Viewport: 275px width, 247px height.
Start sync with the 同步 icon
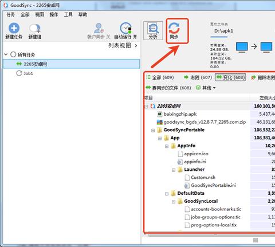point(174,28)
